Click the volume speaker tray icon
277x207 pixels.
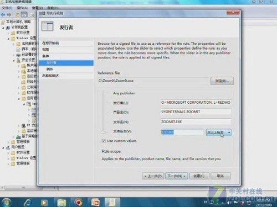(x=229, y=203)
